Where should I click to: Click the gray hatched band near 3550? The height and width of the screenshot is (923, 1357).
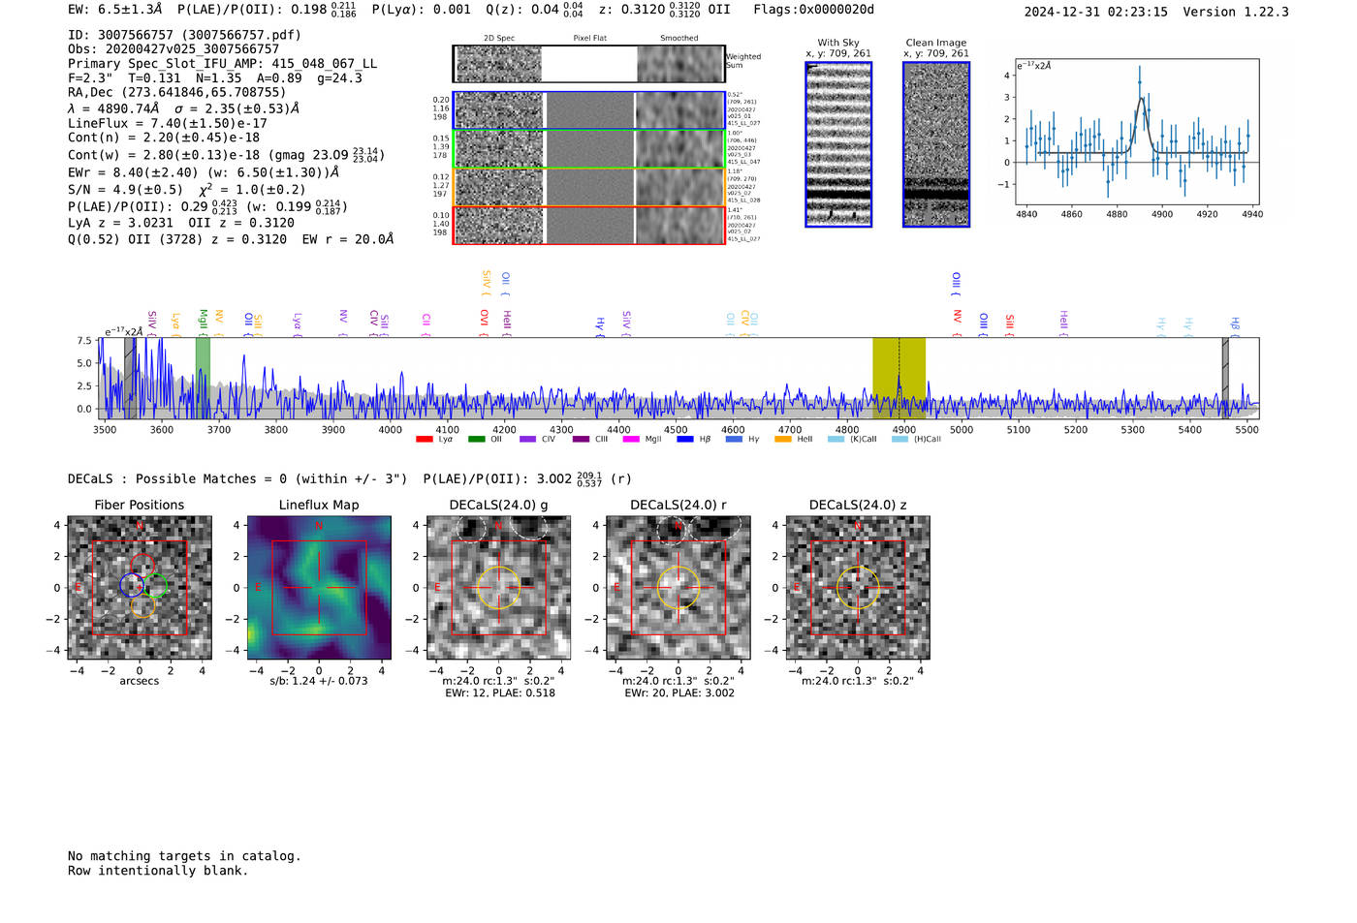click(x=130, y=378)
